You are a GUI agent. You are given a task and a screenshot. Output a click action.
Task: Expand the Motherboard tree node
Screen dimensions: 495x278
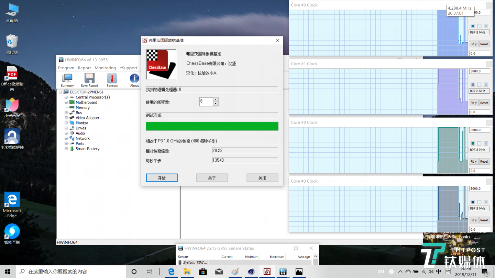[66, 102]
